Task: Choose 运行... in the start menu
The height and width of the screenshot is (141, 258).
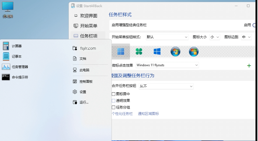Action: (81, 102)
